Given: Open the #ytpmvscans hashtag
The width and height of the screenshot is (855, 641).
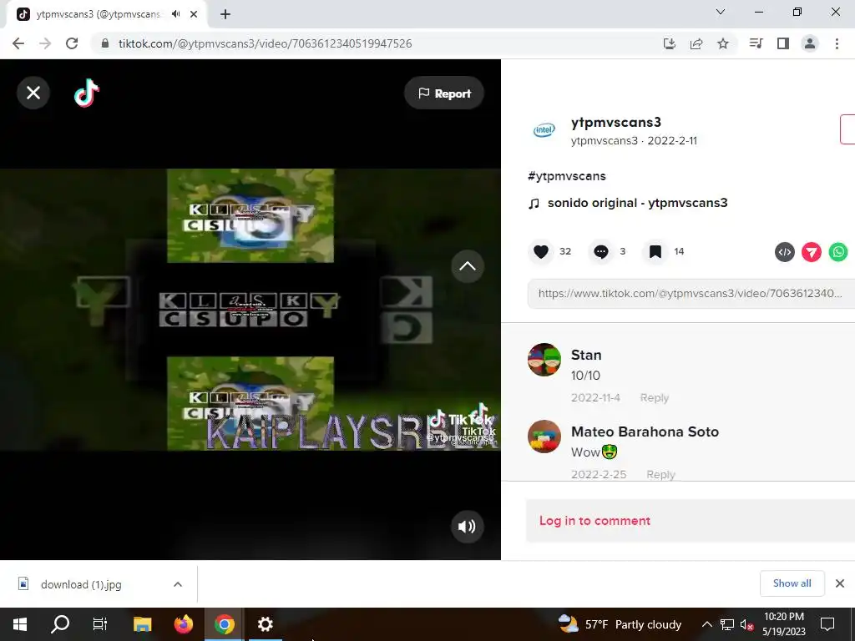Looking at the screenshot, I should point(567,176).
